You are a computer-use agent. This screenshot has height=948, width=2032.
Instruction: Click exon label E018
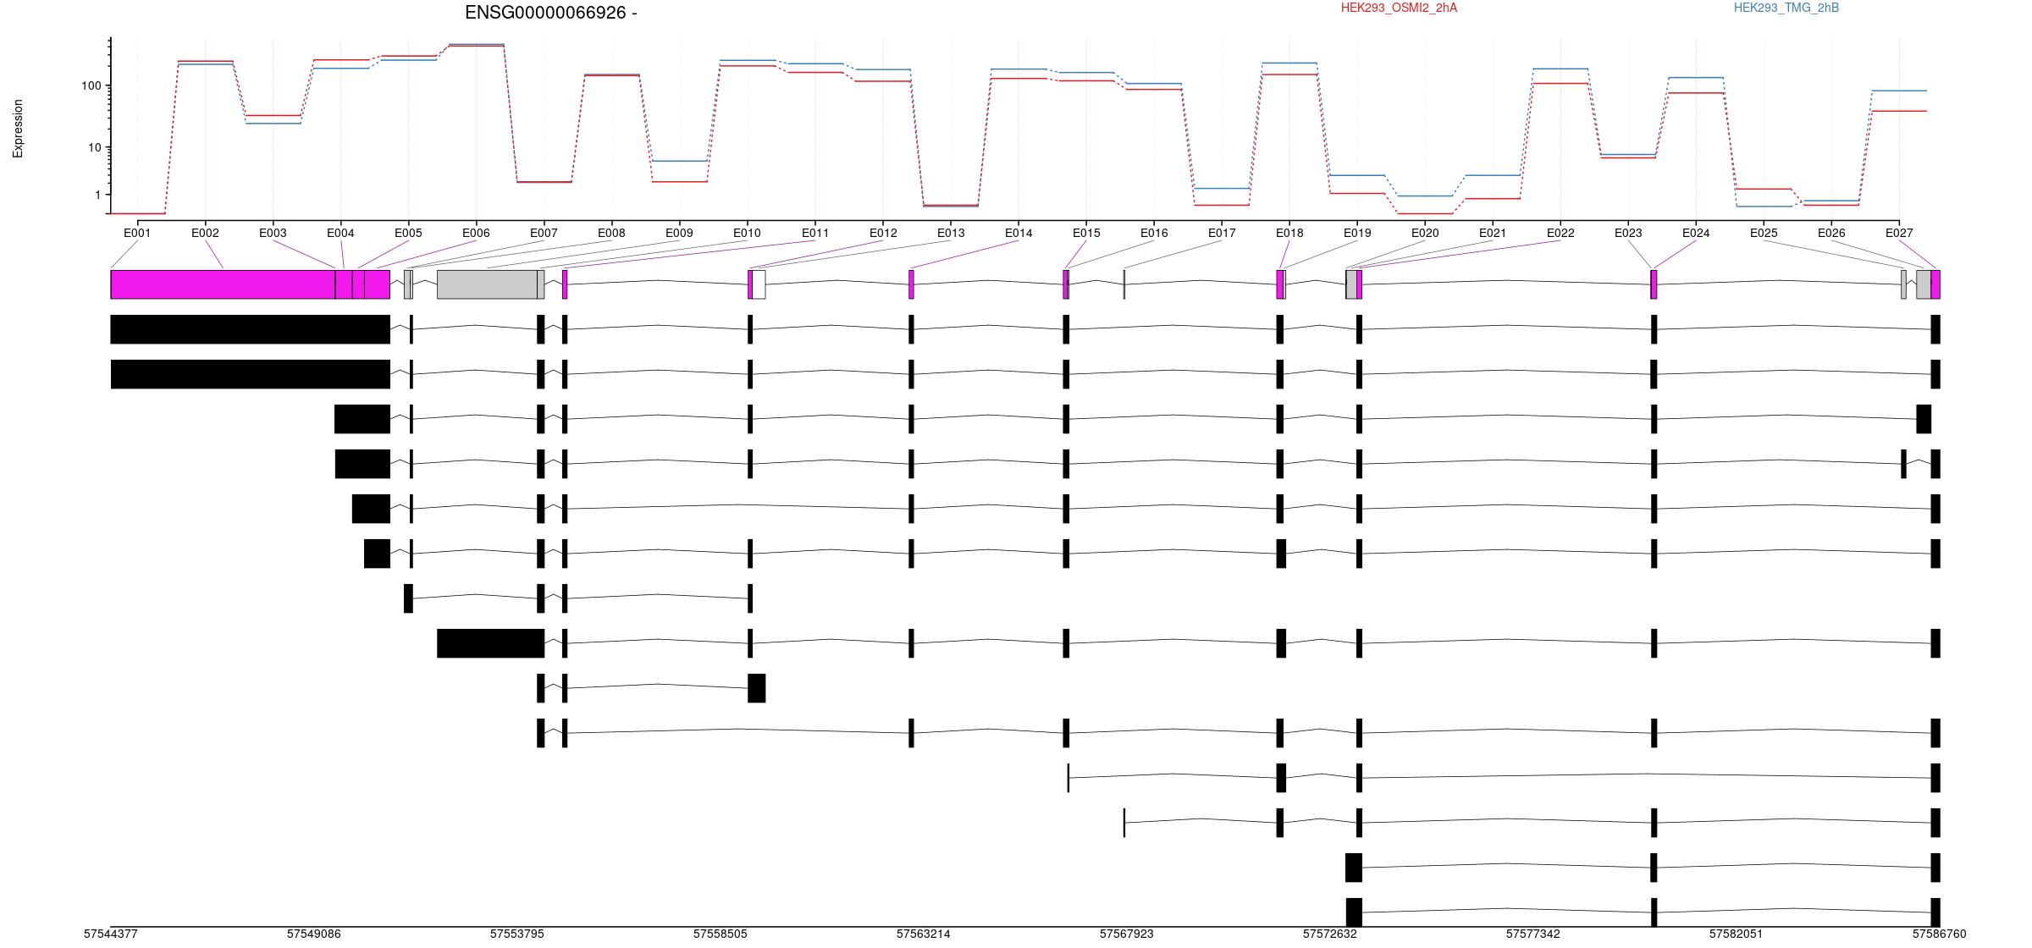[x=1289, y=233]
